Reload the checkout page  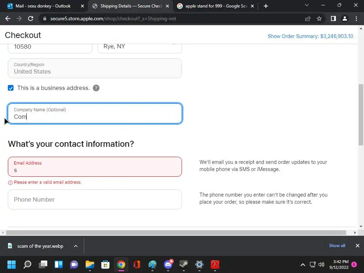[x=31, y=18]
